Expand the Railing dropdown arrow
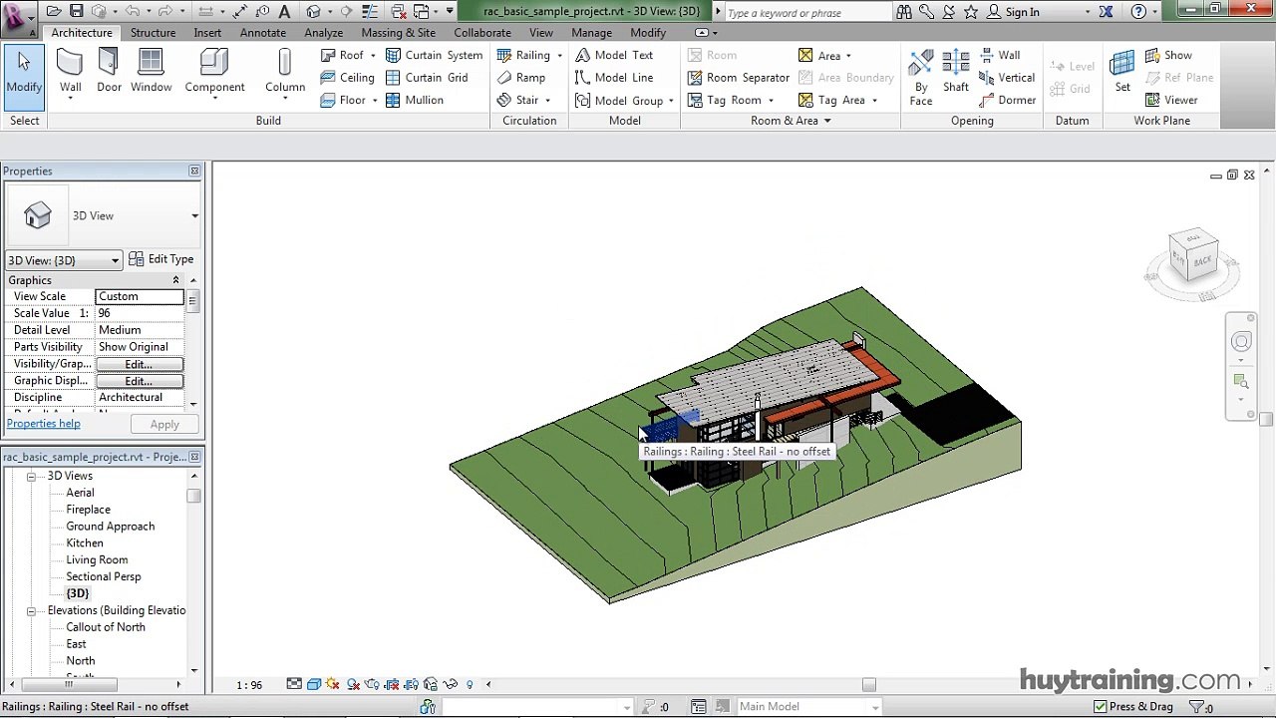 [x=559, y=56]
